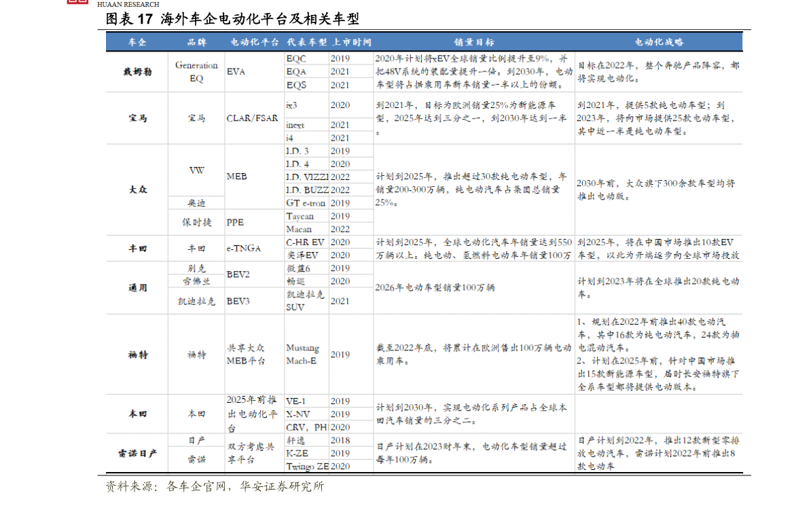Image resolution: width=809 pixels, height=506 pixels.
Task: Click the 双方考虑共享平台 platform cell
Action: [250, 453]
